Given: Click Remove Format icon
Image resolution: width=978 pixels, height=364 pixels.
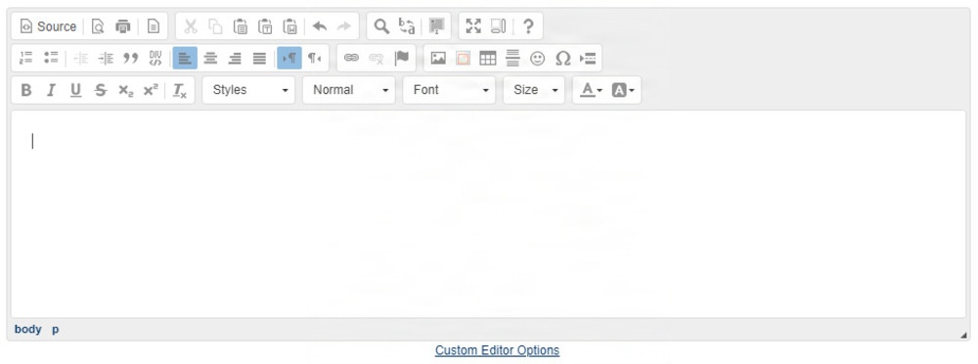Looking at the screenshot, I should click(x=180, y=90).
